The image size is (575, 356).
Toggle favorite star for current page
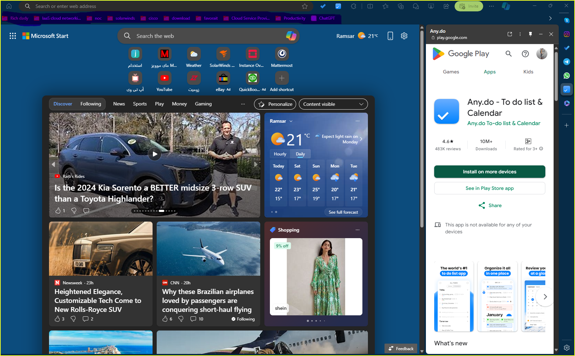(x=305, y=6)
